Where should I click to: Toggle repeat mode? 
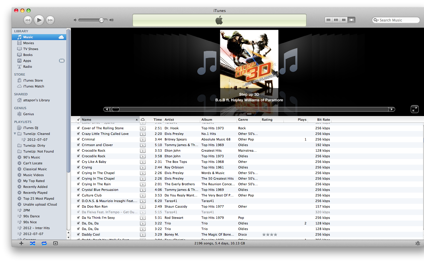point(44,243)
